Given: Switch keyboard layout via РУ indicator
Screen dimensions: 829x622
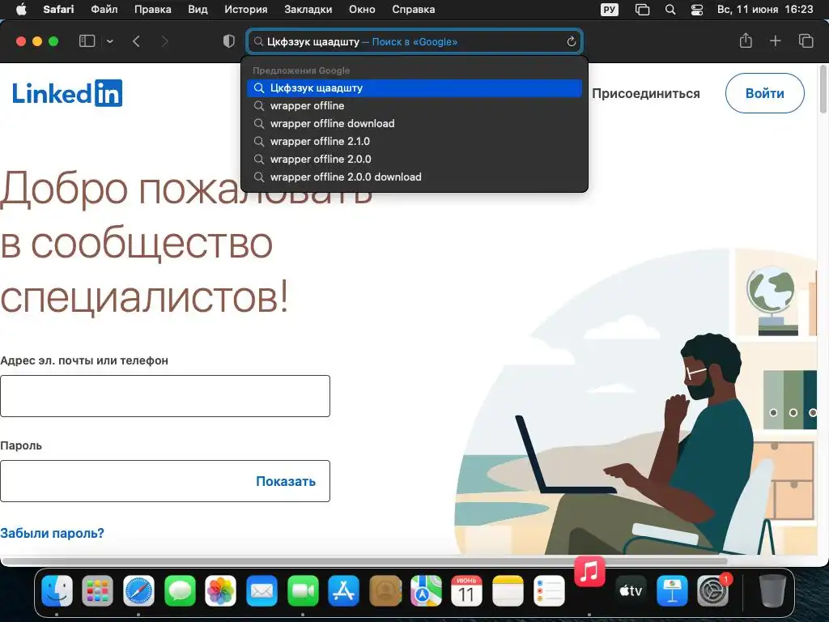Looking at the screenshot, I should (609, 10).
